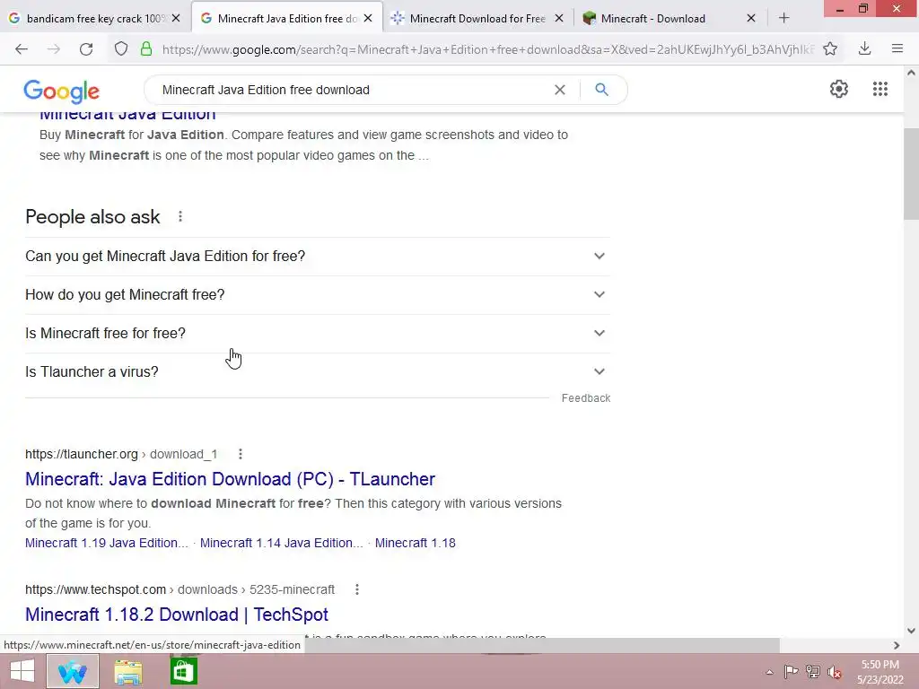The width and height of the screenshot is (919, 689).
Task: Open Minecraft: Java Edition Download (PC) - TLauncher
Action: tap(230, 479)
